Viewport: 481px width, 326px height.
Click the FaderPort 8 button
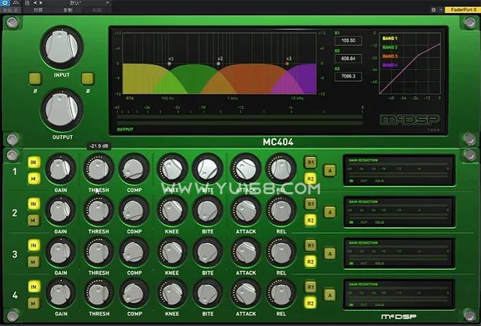coord(464,10)
